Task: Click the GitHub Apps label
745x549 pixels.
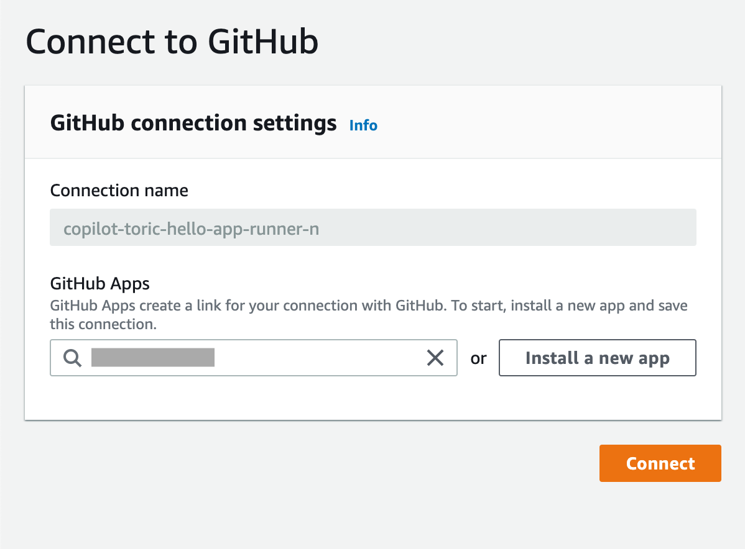Action: tap(99, 284)
